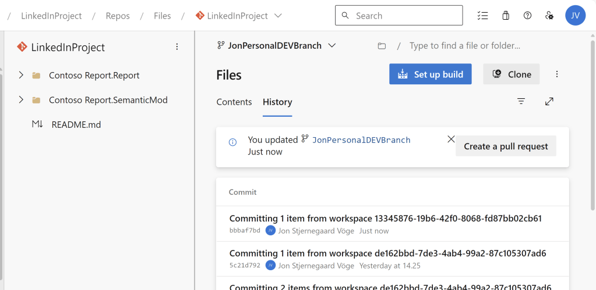Click the Search input field
Screen dimensions: 596x290
click(405, 16)
